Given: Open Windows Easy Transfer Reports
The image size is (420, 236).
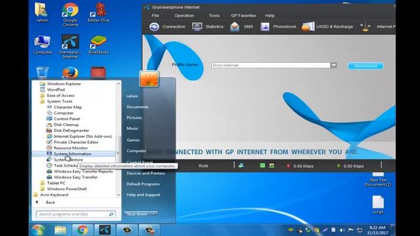Looking at the screenshot, I should [83, 172].
